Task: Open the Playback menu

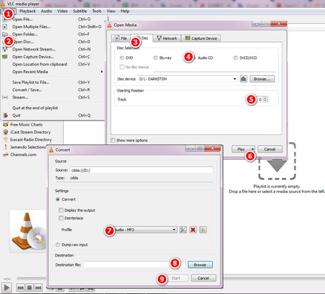Action: tap(27, 11)
